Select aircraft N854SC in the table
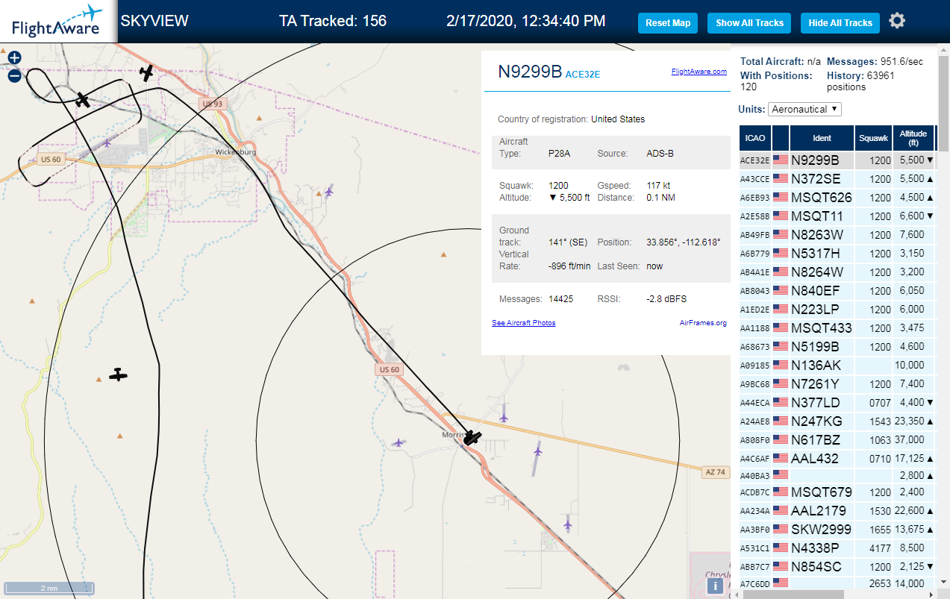Viewport: 950px width, 599px height. [x=837, y=566]
